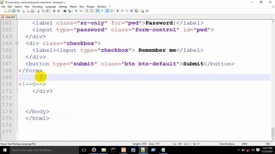275x154 pixels.
Task: Click the Print toolbar icon
Action: point(32,11)
